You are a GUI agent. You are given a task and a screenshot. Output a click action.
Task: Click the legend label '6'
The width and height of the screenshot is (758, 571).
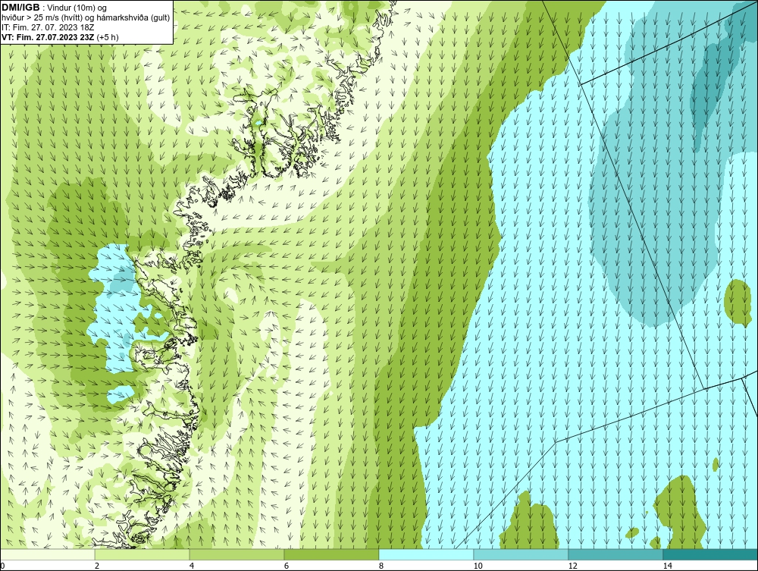coord(287,566)
